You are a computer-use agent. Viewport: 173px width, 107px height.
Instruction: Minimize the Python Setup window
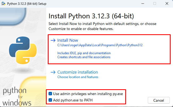coord(143,3)
